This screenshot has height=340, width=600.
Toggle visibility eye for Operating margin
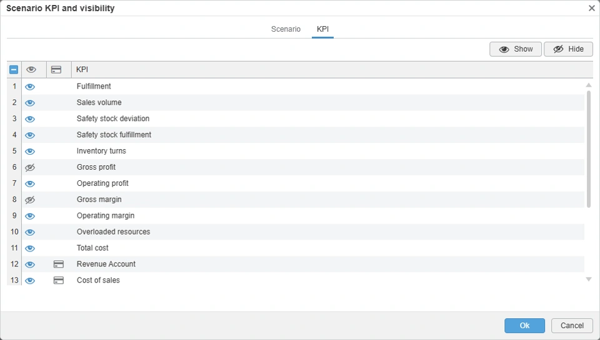pyautogui.click(x=30, y=216)
